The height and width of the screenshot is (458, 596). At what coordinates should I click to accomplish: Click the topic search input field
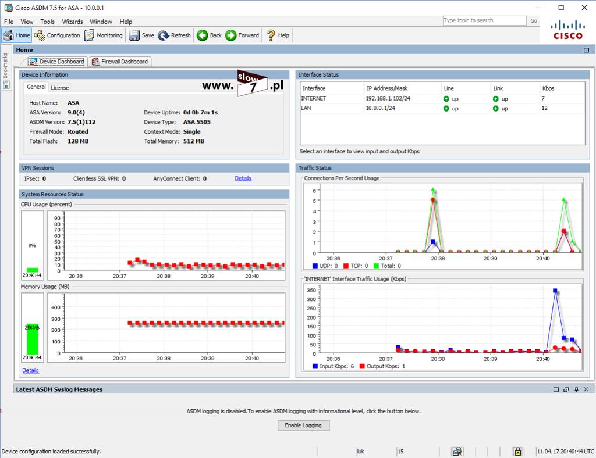coord(484,20)
